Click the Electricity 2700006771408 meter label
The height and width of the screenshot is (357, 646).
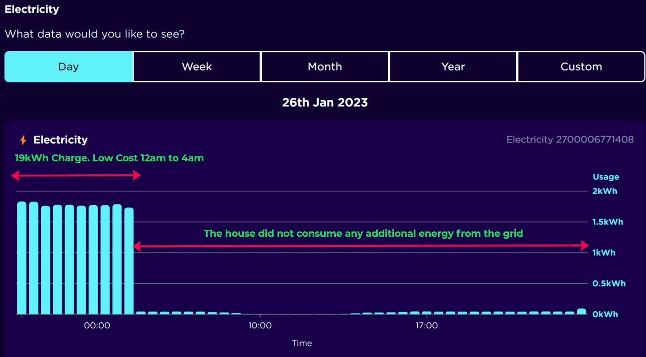click(570, 139)
